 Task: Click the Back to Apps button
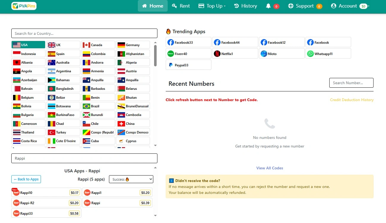pos(26,179)
